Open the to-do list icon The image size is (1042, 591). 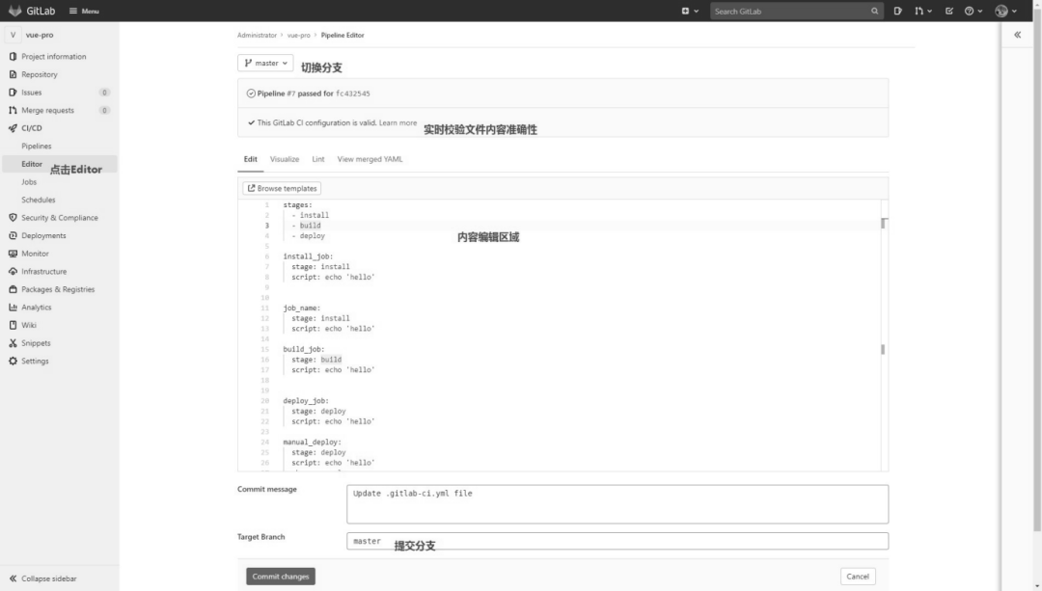click(x=949, y=11)
